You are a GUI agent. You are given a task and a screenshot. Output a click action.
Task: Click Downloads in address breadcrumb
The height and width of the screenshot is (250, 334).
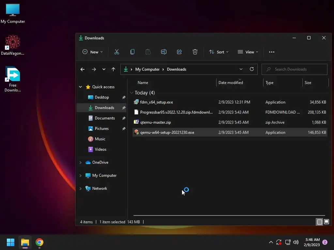point(176,69)
